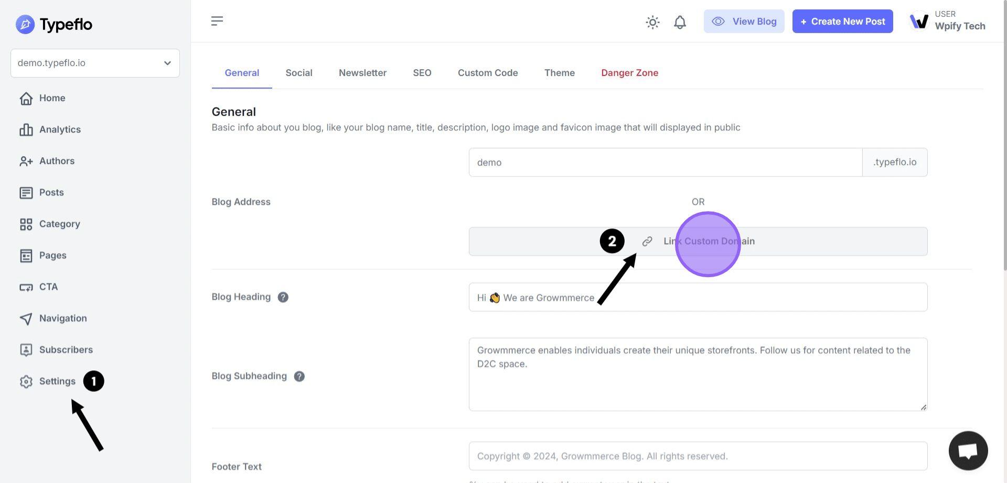This screenshot has width=1007, height=483.
Task: Switch to the SEO tab
Action: pyautogui.click(x=422, y=73)
